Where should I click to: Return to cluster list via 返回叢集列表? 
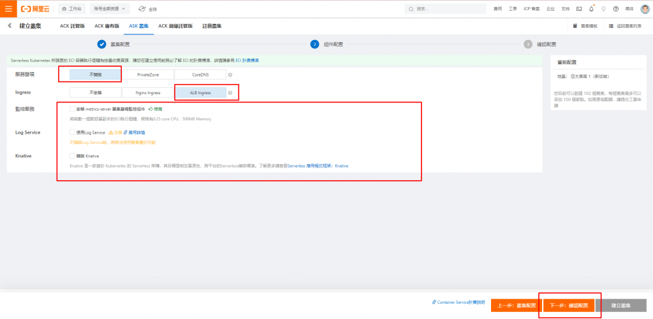625,25
